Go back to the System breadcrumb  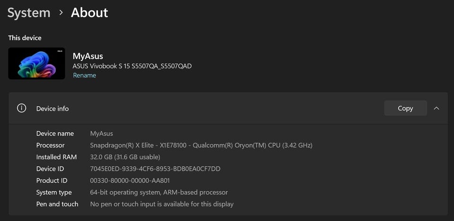pyautogui.click(x=29, y=13)
